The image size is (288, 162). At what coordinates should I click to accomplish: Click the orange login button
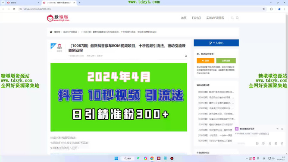205,60
